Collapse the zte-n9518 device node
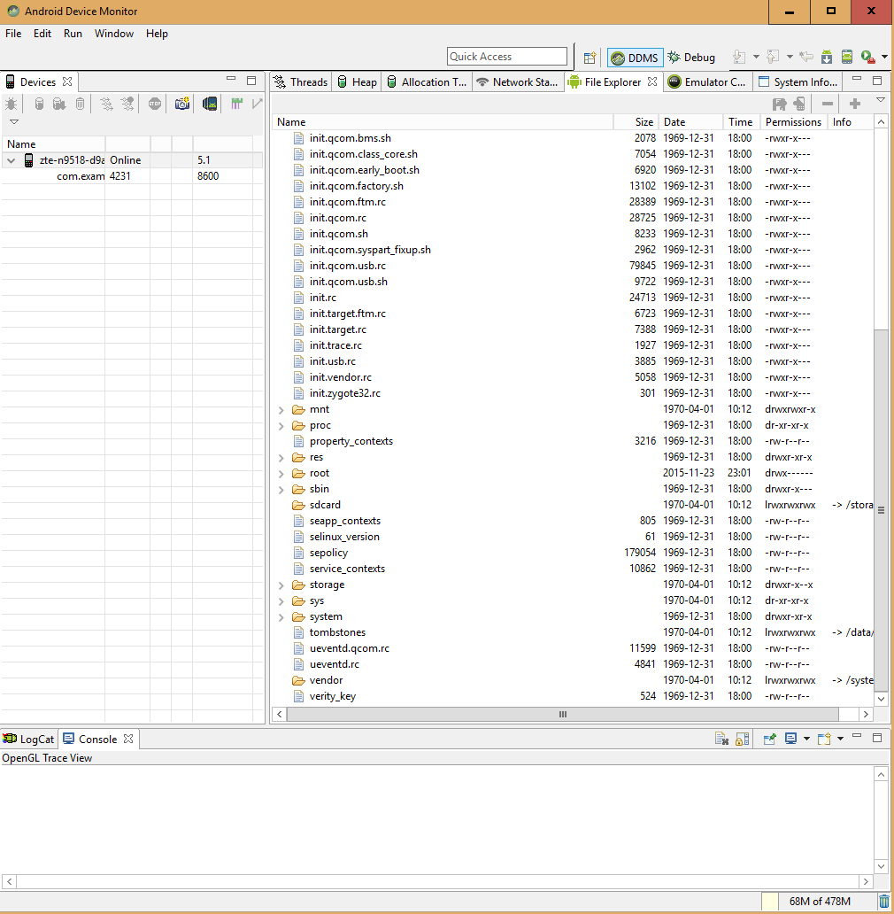This screenshot has width=894, height=914. point(11,160)
